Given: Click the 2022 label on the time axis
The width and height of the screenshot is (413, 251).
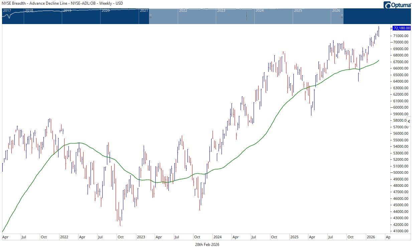Looking at the screenshot, I should (64, 237).
